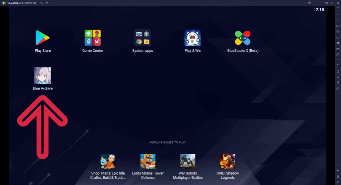Launch Game Center
This screenshot has height=185, width=341.
pyautogui.click(x=93, y=38)
